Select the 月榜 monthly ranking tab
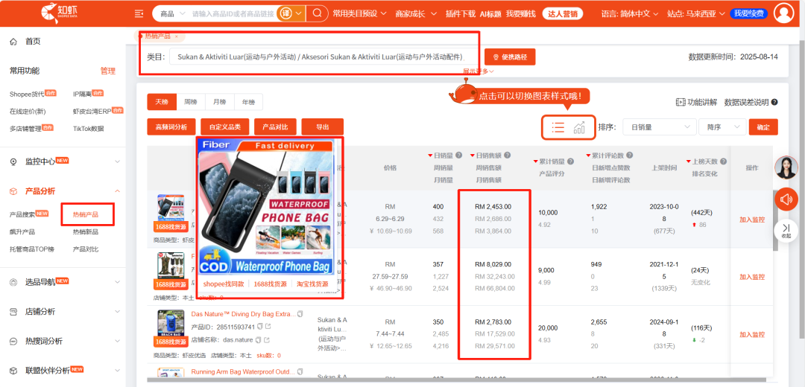 (219, 102)
